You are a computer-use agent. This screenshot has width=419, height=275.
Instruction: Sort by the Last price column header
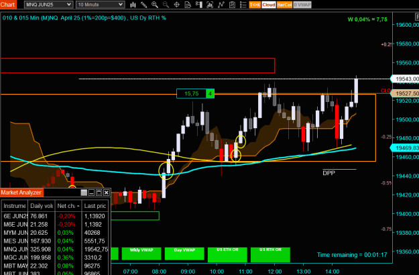[x=95, y=206]
